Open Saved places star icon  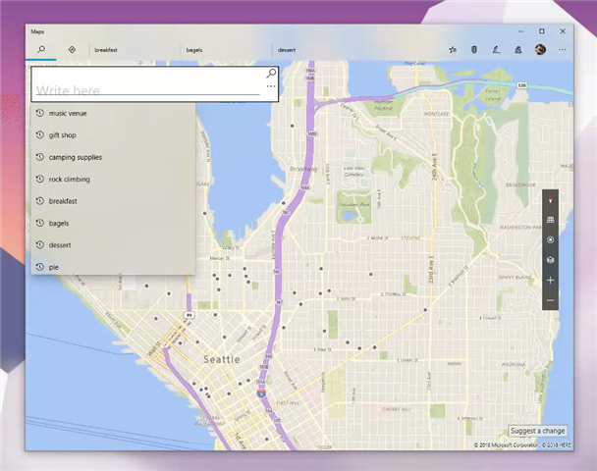click(x=452, y=49)
